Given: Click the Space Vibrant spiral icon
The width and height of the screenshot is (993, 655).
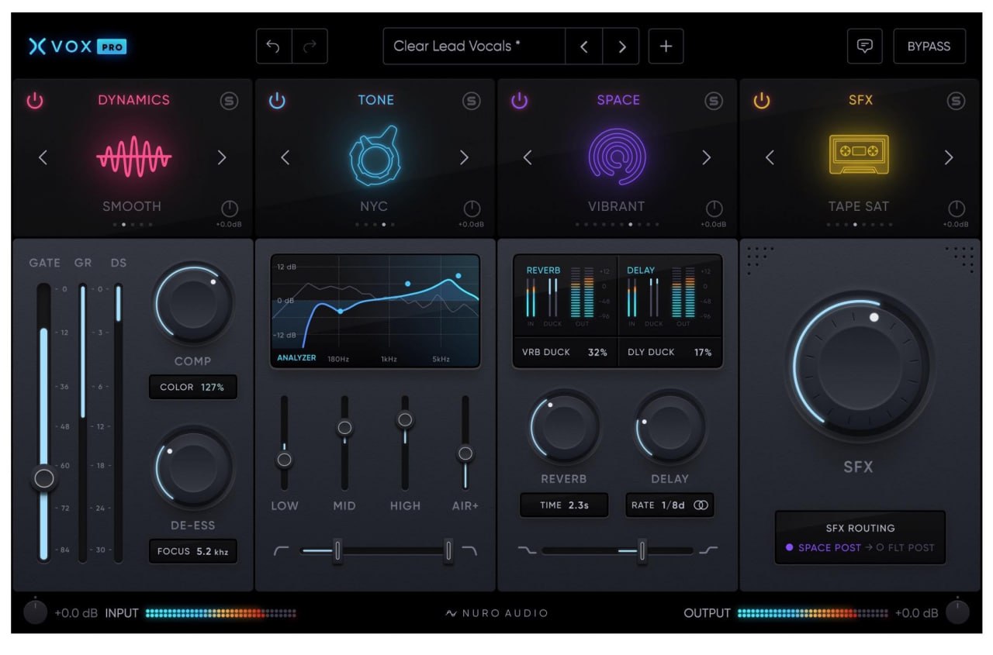Looking at the screenshot, I should tap(617, 157).
